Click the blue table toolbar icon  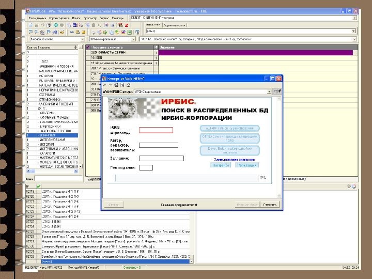[x=75, y=25]
